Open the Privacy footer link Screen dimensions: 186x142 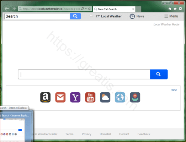[86, 134]
